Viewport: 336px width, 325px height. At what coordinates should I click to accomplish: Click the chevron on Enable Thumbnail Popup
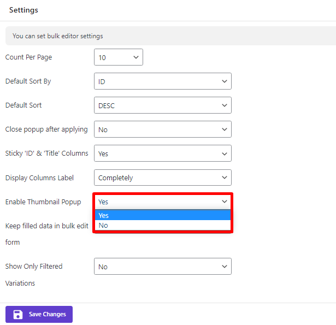[x=225, y=202]
